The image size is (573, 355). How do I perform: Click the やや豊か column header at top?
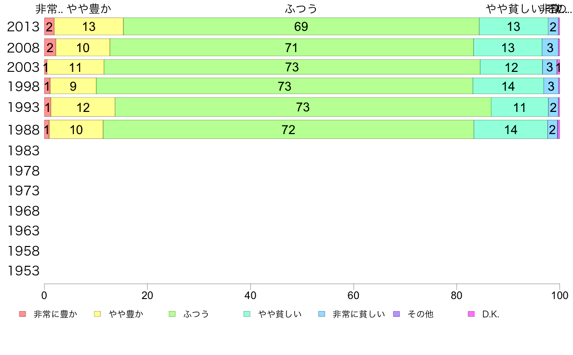coord(89,9)
